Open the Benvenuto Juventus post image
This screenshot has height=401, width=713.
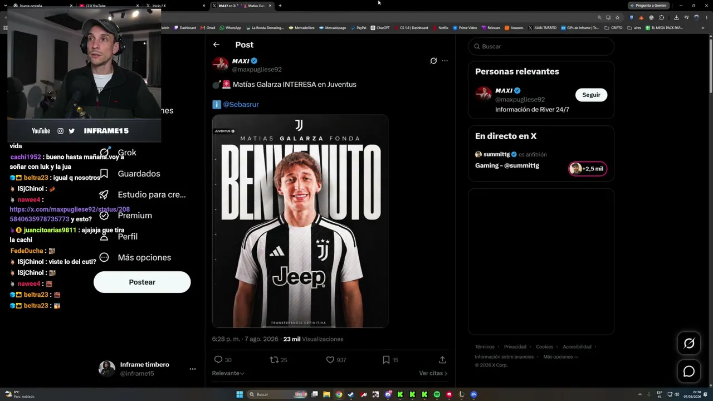coord(300,221)
